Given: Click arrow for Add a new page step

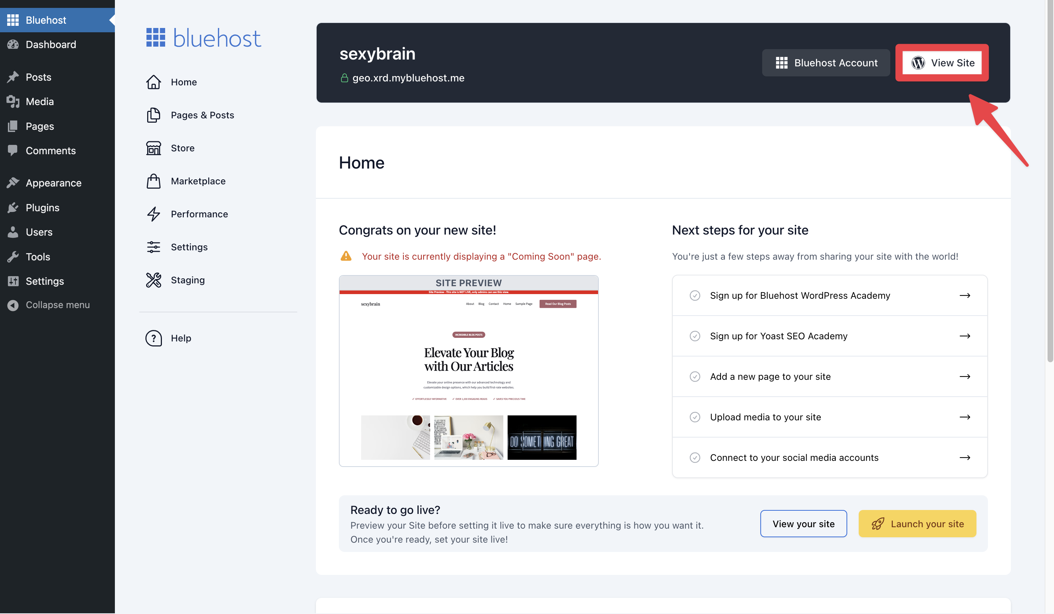Looking at the screenshot, I should [965, 377].
